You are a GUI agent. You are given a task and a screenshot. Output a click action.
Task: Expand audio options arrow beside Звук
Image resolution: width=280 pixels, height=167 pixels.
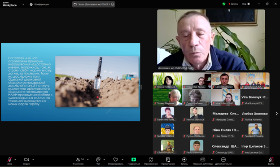pos(15,159)
